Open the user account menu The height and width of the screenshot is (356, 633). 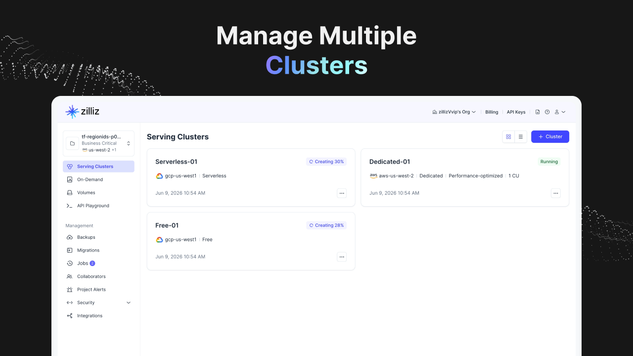coord(560,112)
